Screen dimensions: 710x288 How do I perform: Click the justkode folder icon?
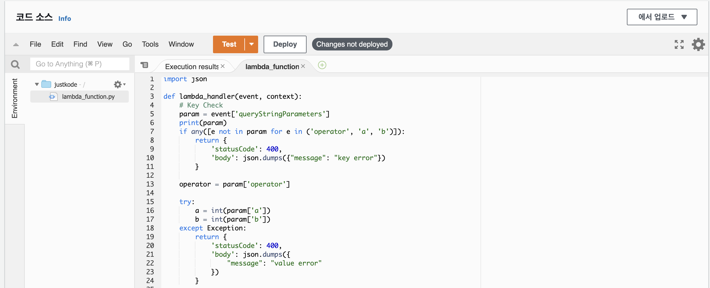46,84
